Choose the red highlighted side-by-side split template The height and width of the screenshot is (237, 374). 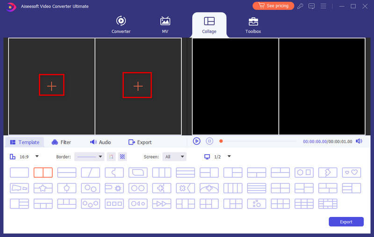pyautogui.click(x=43, y=172)
